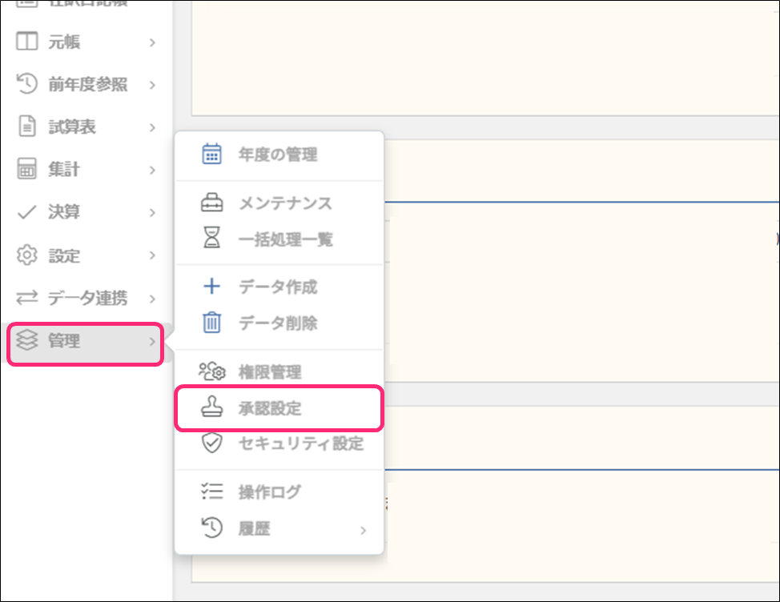
Task: Expand the 履歴 submenu arrow
Action: pyautogui.click(x=363, y=530)
